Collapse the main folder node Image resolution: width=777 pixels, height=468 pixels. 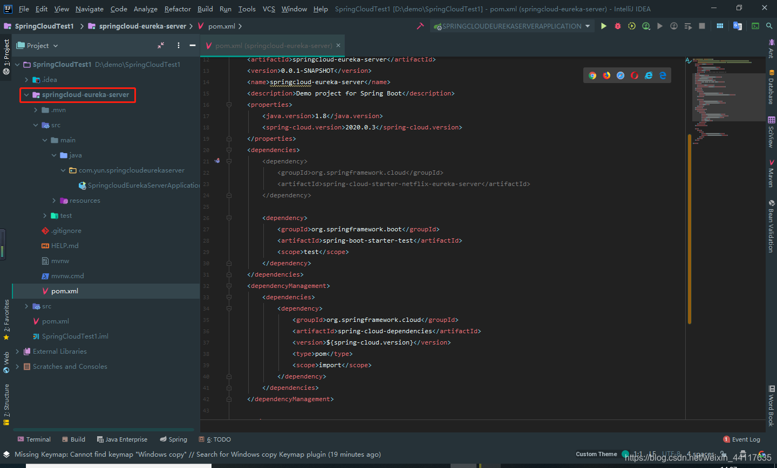tap(45, 140)
